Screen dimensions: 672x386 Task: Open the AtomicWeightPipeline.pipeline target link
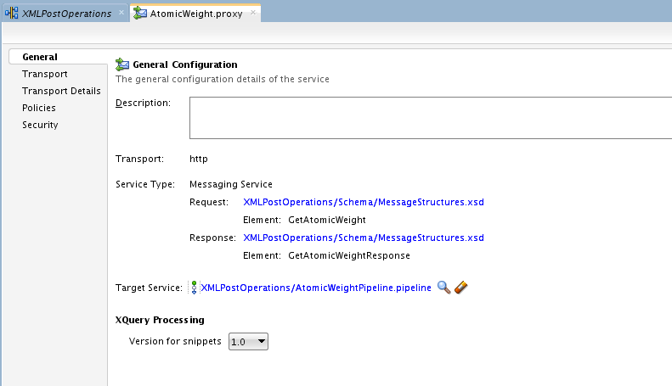pyautogui.click(x=316, y=288)
